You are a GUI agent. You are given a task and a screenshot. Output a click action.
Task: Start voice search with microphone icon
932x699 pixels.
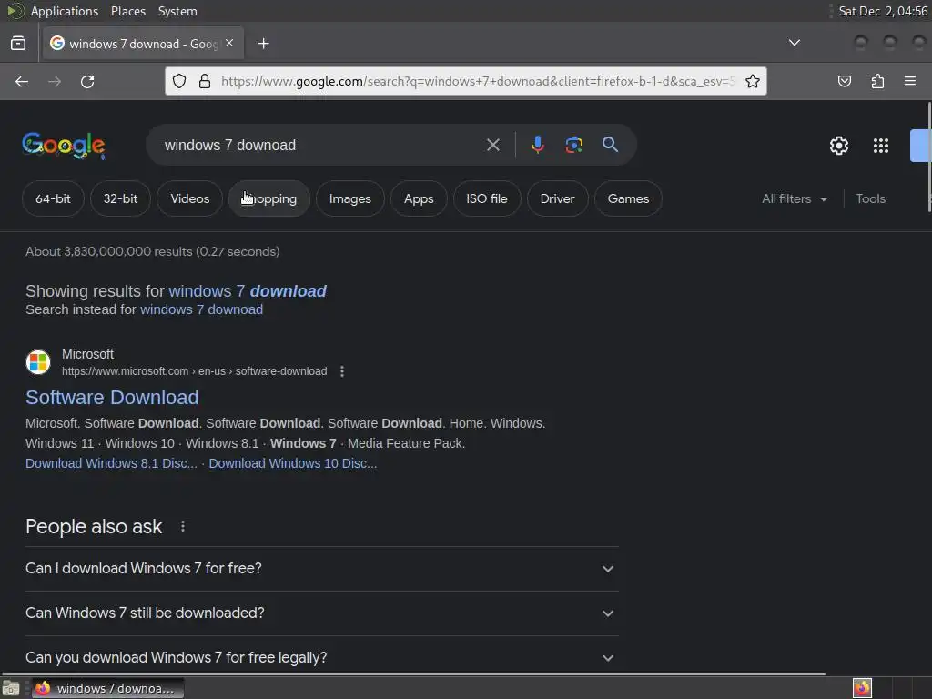(537, 145)
